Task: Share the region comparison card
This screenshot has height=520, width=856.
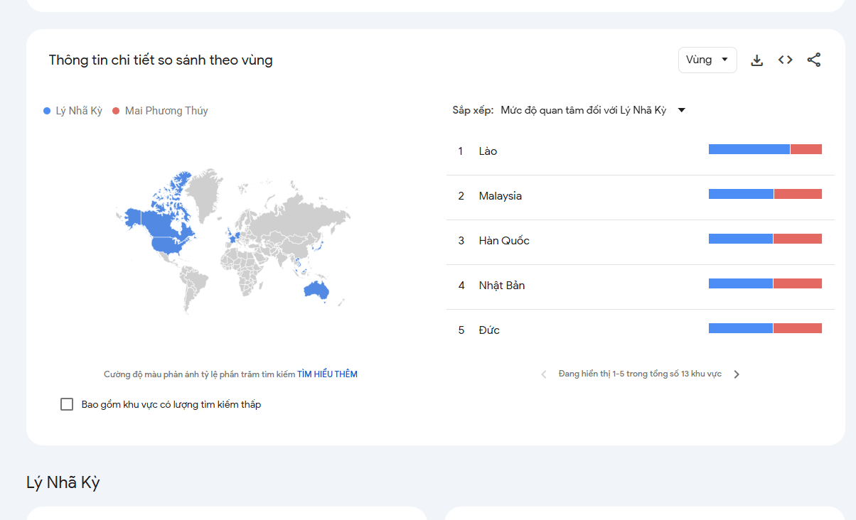Action: 814,60
